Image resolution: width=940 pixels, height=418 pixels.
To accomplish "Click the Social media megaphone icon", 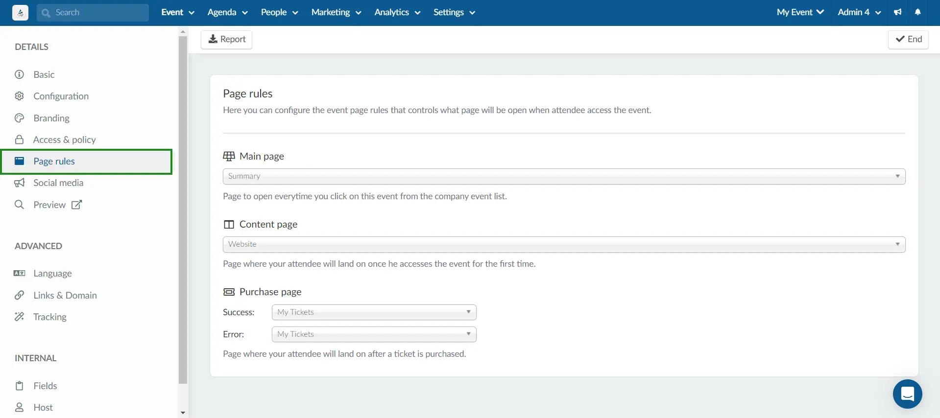I will [20, 183].
